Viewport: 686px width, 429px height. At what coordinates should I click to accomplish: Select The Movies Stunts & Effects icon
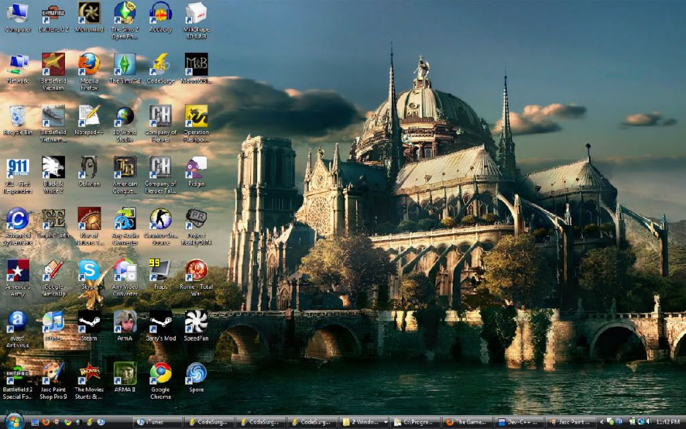pyautogui.click(x=89, y=381)
